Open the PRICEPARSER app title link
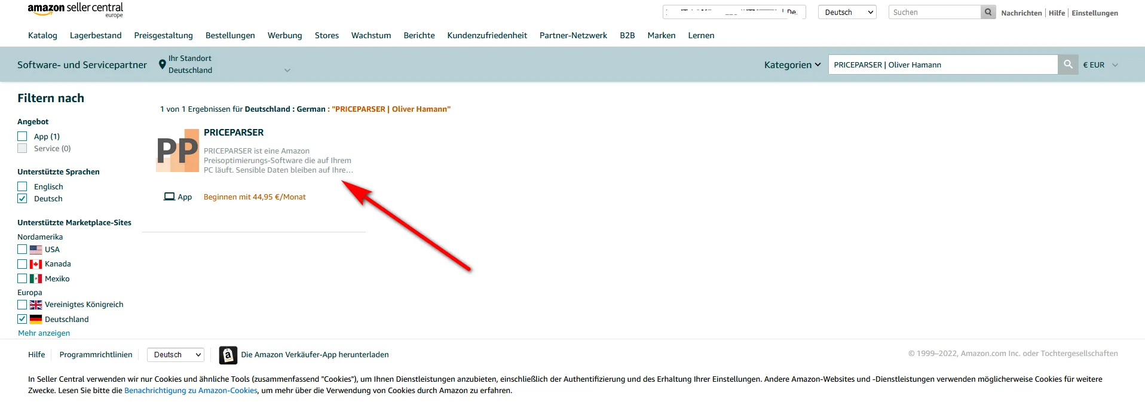 tap(234, 133)
